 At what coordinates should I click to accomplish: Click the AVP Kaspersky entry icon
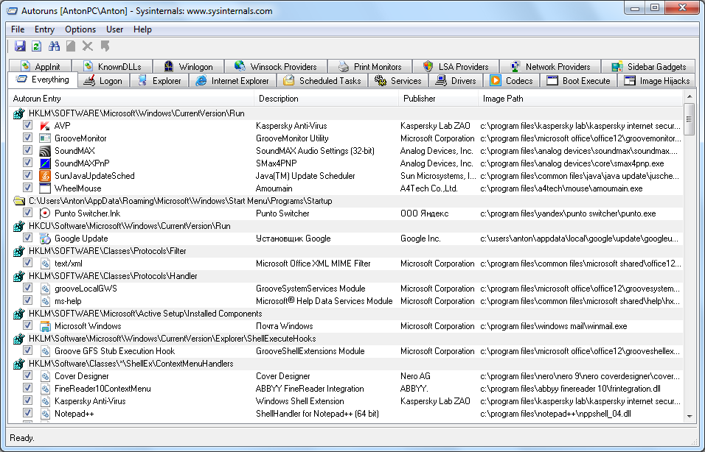click(x=44, y=126)
